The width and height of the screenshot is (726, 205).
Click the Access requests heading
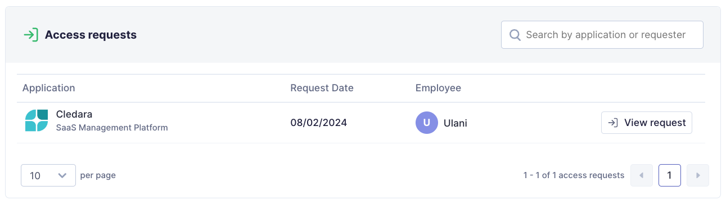[91, 35]
